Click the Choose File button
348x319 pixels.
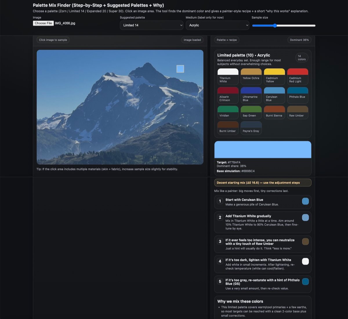point(43,23)
